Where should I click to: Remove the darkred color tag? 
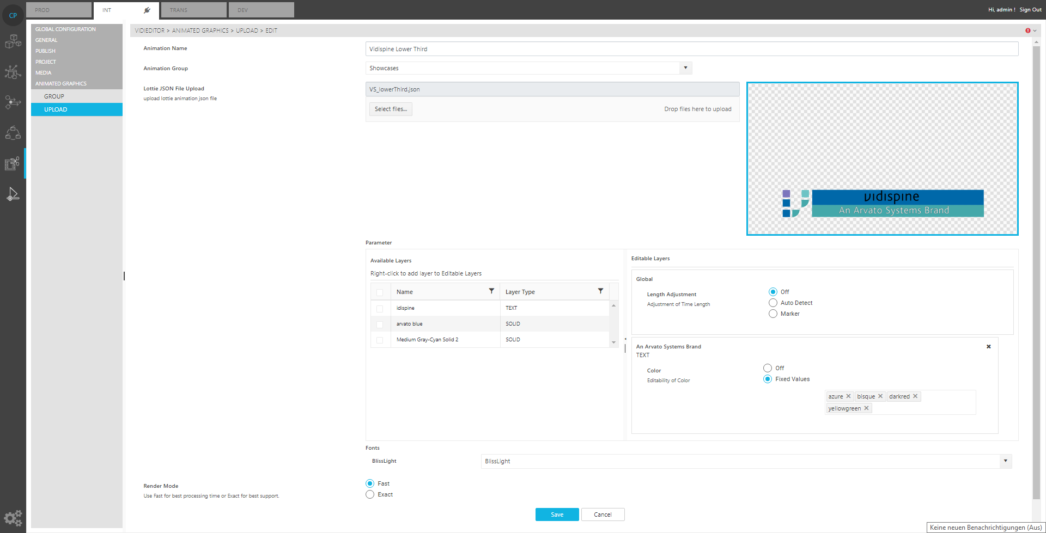tap(915, 396)
